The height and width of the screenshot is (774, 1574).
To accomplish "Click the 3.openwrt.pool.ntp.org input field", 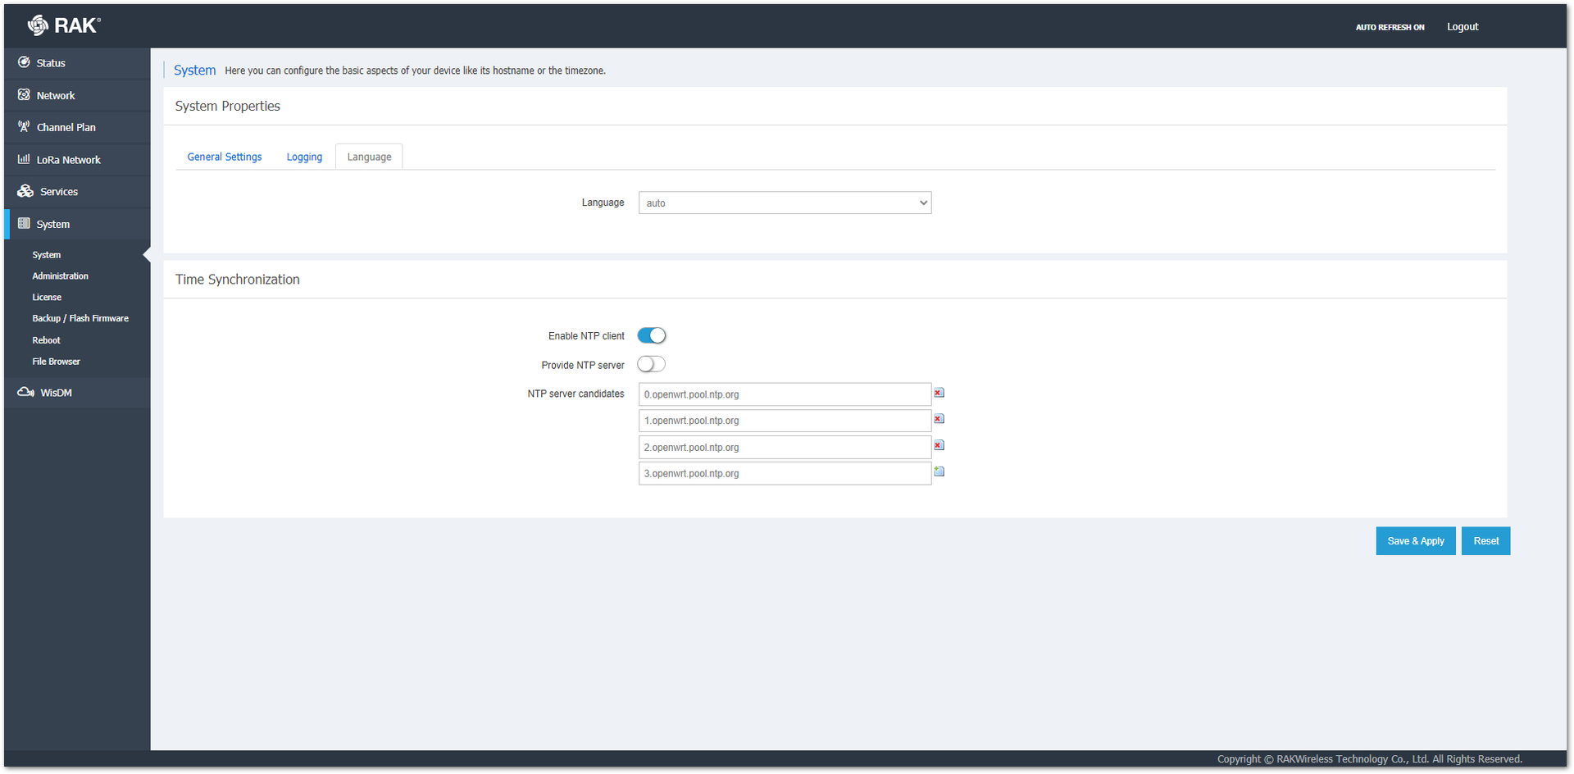I will coord(785,473).
